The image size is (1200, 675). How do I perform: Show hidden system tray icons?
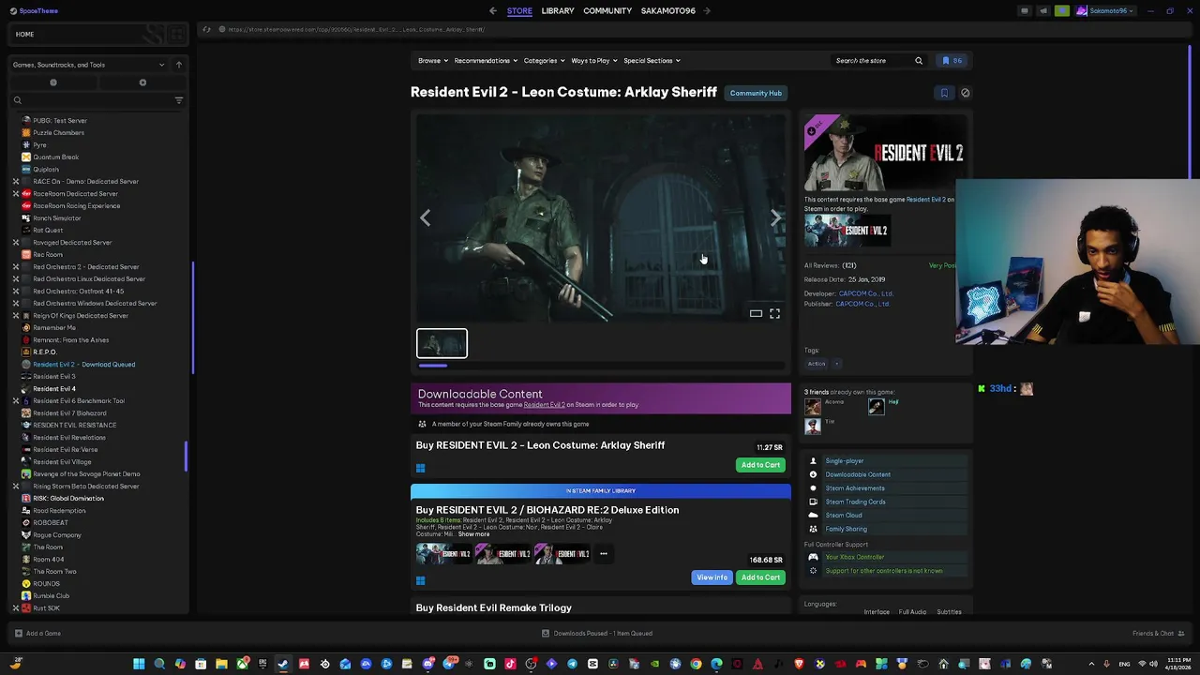pyautogui.click(x=1092, y=665)
